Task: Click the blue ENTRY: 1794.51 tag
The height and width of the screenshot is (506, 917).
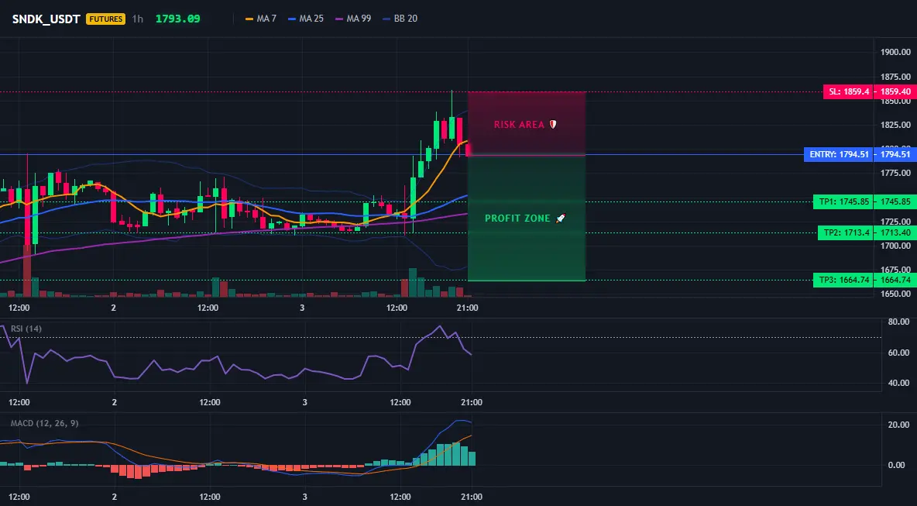Action: pos(840,155)
